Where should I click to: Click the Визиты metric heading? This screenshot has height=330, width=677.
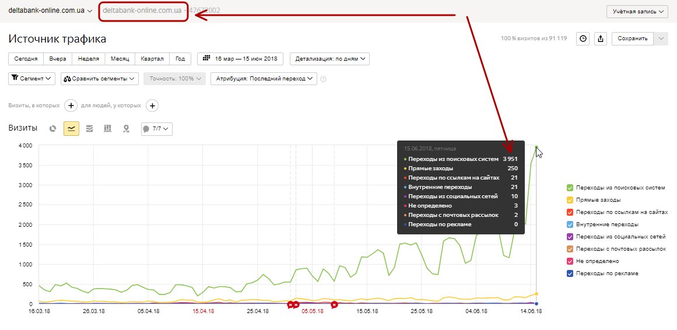(x=23, y=128)
